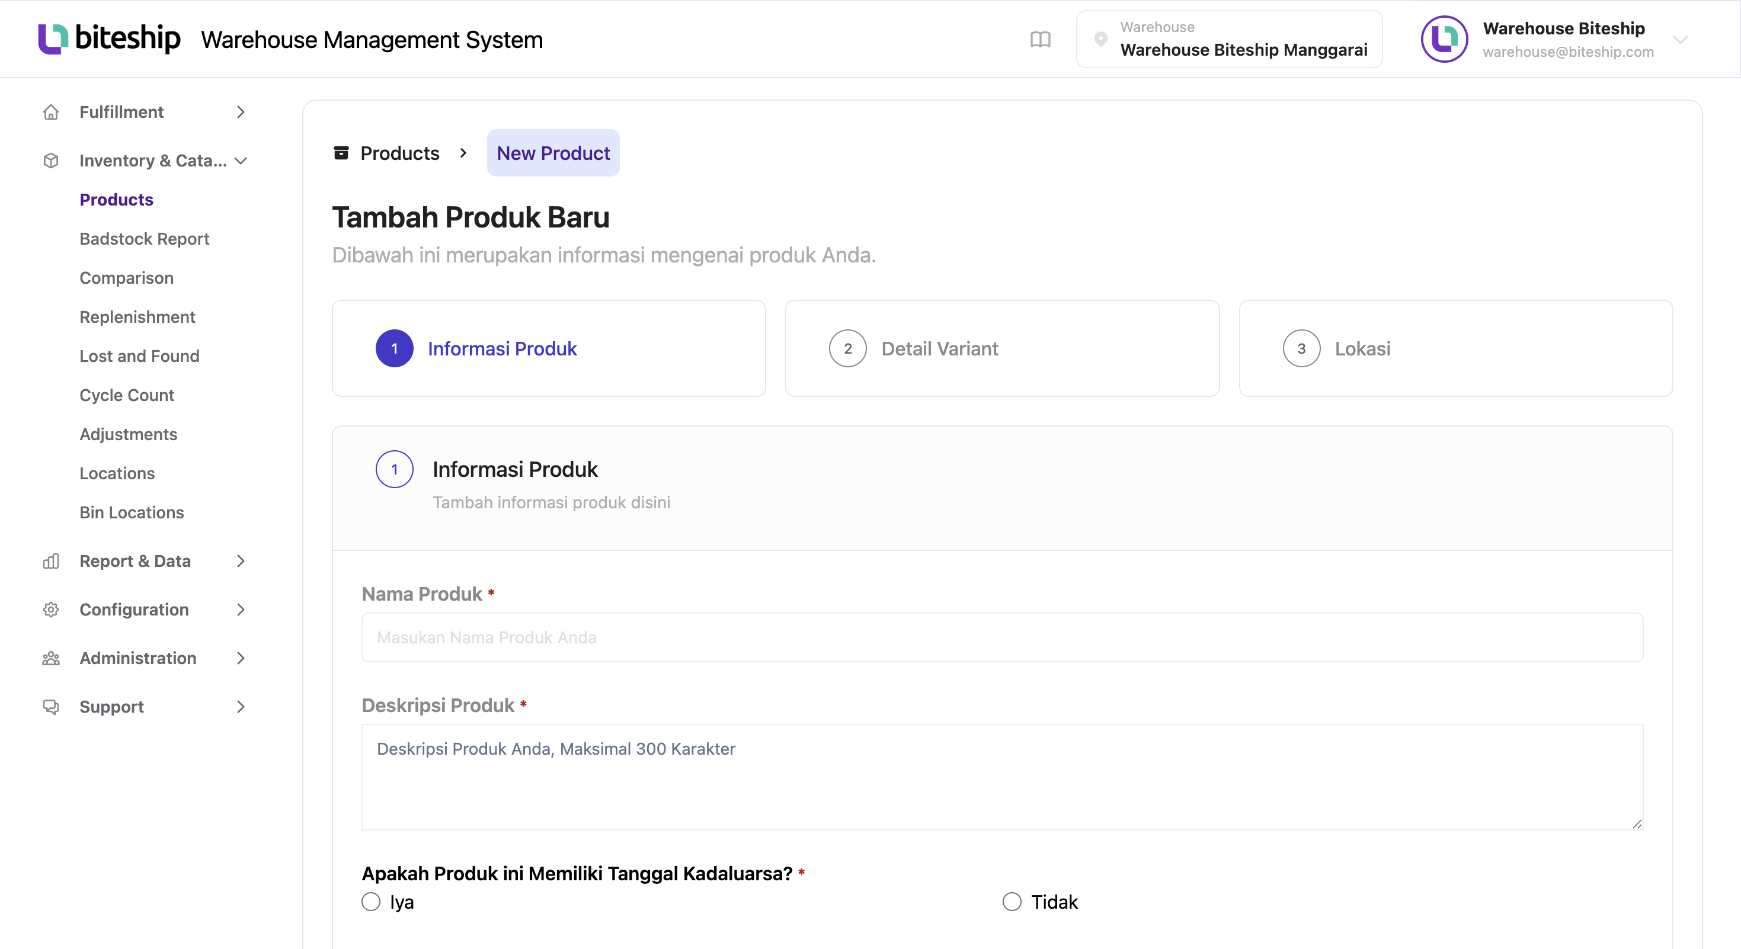Click the New Product breadcrumb
1741x949 pixels.
[553, 153]
